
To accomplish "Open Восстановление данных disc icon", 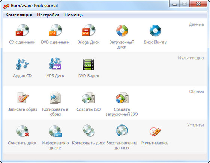I will coord(122,130).
